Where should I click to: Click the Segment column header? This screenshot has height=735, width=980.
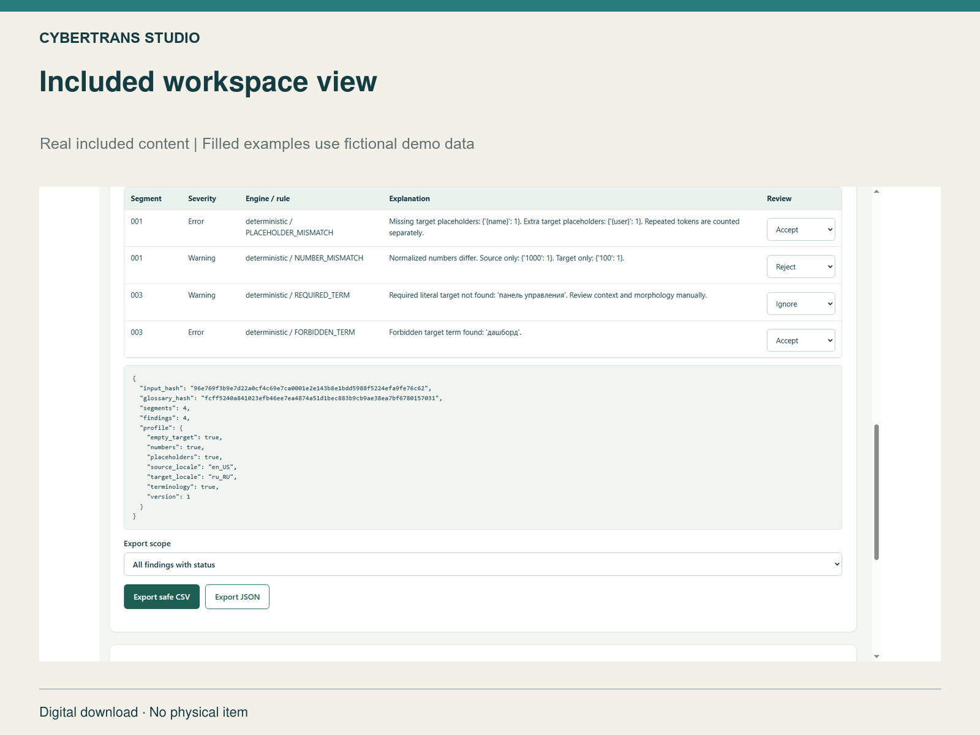pos(146,198)
